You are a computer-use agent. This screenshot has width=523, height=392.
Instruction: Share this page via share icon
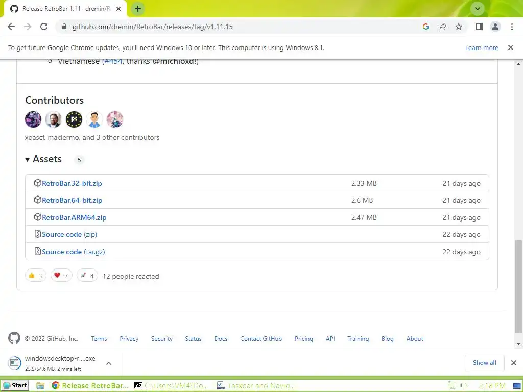click(x=442, y=27)
